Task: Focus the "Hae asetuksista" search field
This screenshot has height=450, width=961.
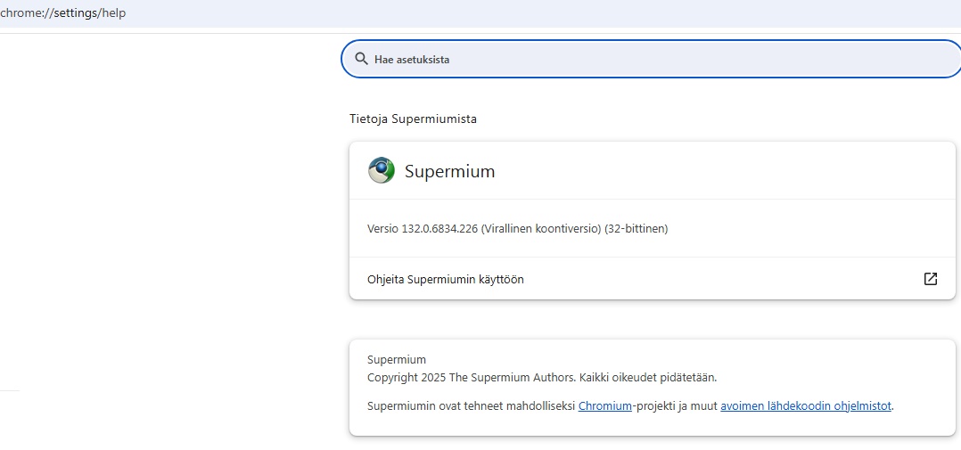Action: pyautogui.click(x=651, y=60)
